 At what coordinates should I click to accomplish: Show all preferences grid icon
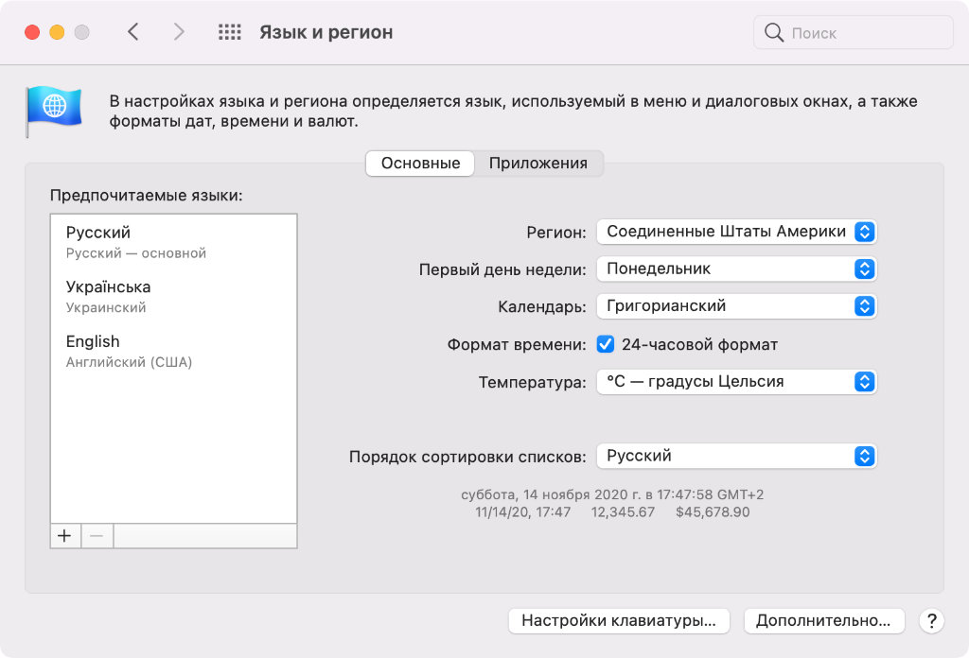tap(230, 32)
